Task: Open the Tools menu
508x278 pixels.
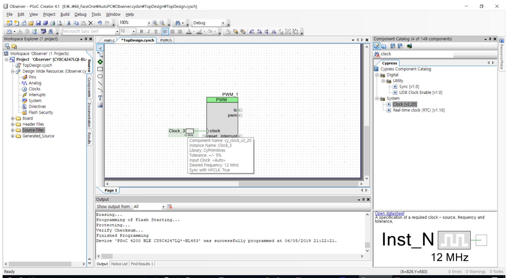Action: tap(96, 14)
